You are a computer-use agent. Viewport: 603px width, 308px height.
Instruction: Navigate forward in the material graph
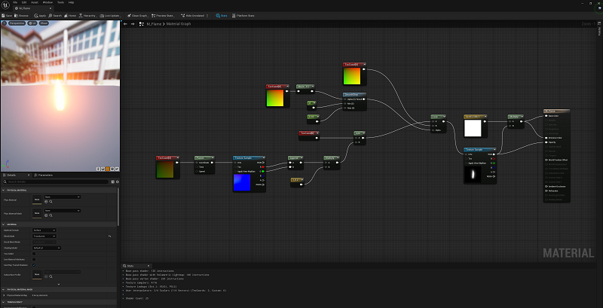coord(133,24)
